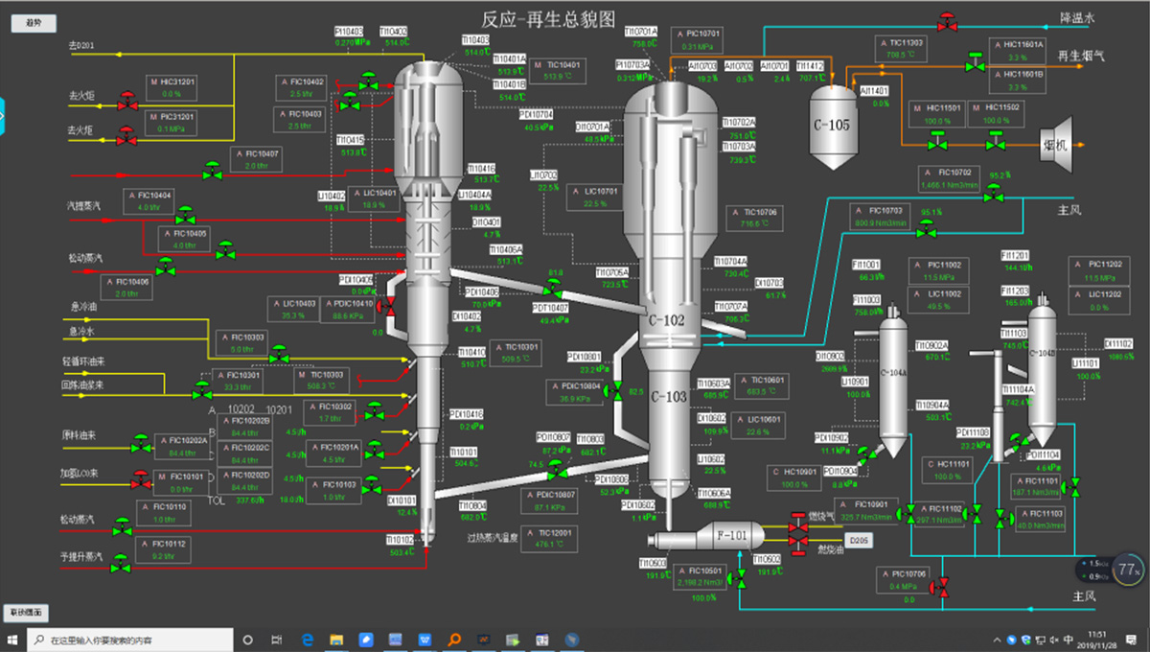1150x652 pixels.
Task: Click the red valve on the 降温水 line
Action: pos(948,20)
